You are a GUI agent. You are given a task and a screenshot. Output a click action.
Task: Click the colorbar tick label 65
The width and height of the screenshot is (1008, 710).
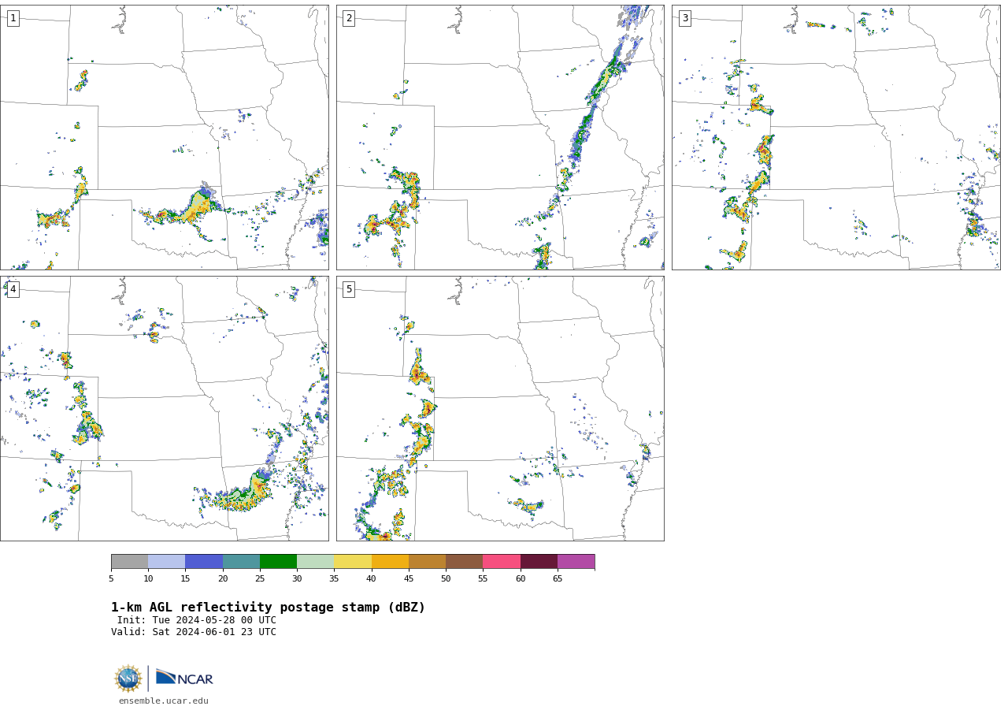click(558, 579)
